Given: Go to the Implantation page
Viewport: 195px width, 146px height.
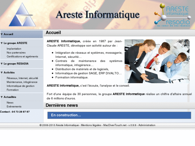Looking at the screenshot, I should [x=14, y=49].
